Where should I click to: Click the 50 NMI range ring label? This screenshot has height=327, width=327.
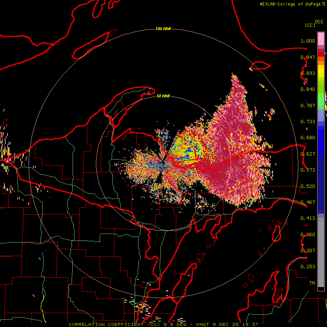click(x=163, y=96)
